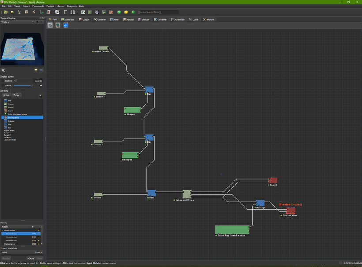Click the blue icon in Tools palette
Screen dimensions: 362x267
[66, 26]
